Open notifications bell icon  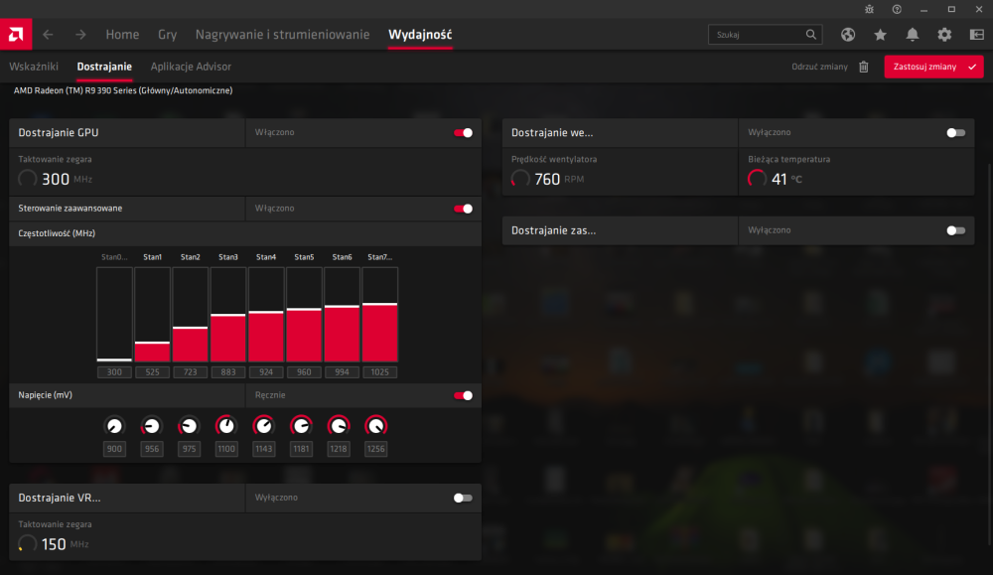point(913,35)
